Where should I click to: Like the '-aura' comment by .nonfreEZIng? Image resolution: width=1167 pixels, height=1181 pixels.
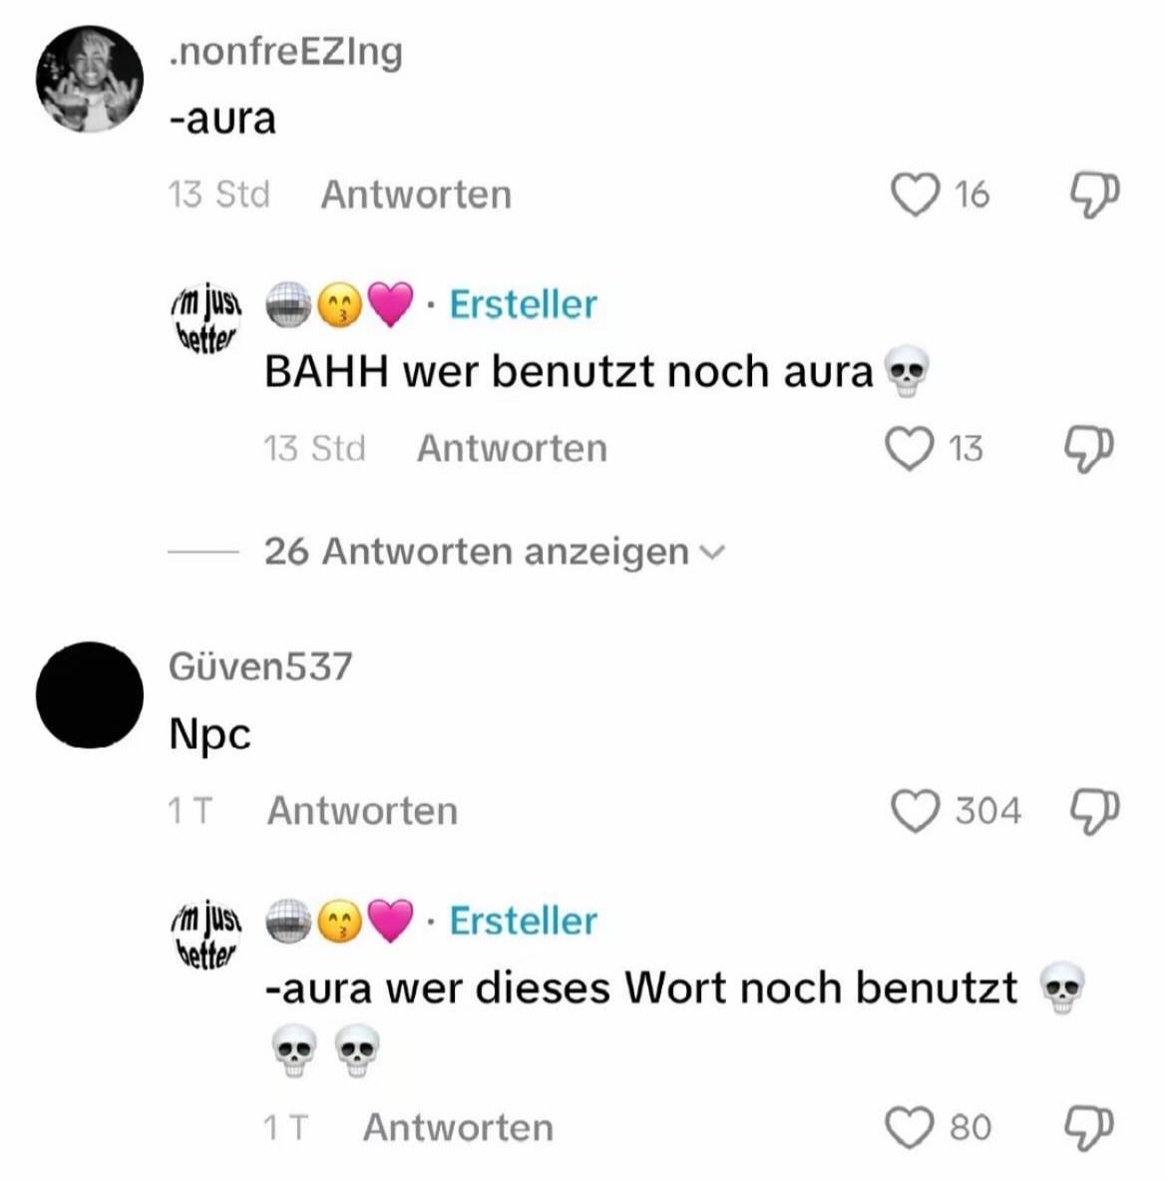click(916, 195)
